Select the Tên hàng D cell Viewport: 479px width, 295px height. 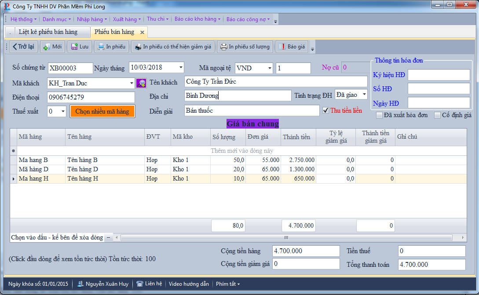click(x=105, y=170)
